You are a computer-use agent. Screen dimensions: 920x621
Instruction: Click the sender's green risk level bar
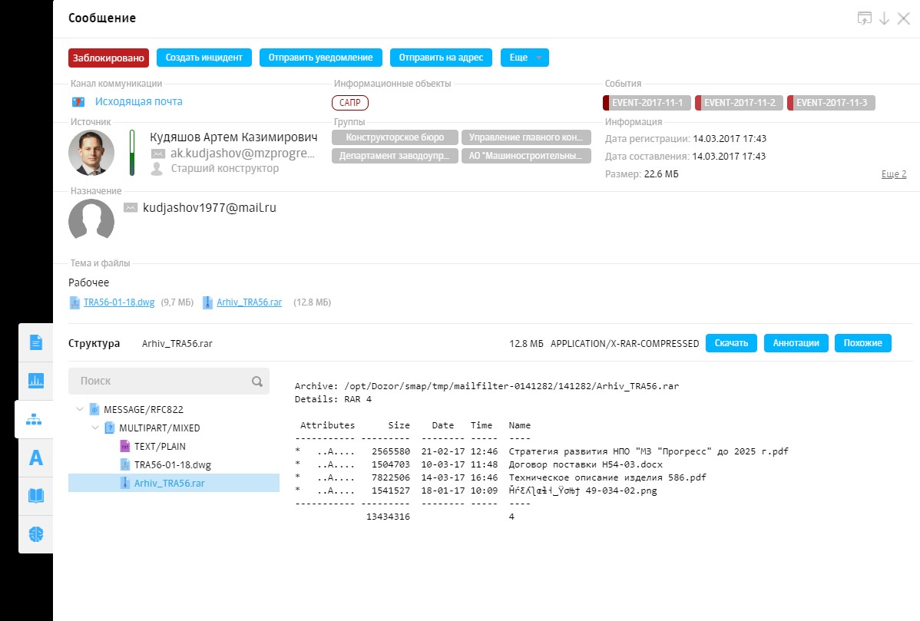[x=132, y=153]
